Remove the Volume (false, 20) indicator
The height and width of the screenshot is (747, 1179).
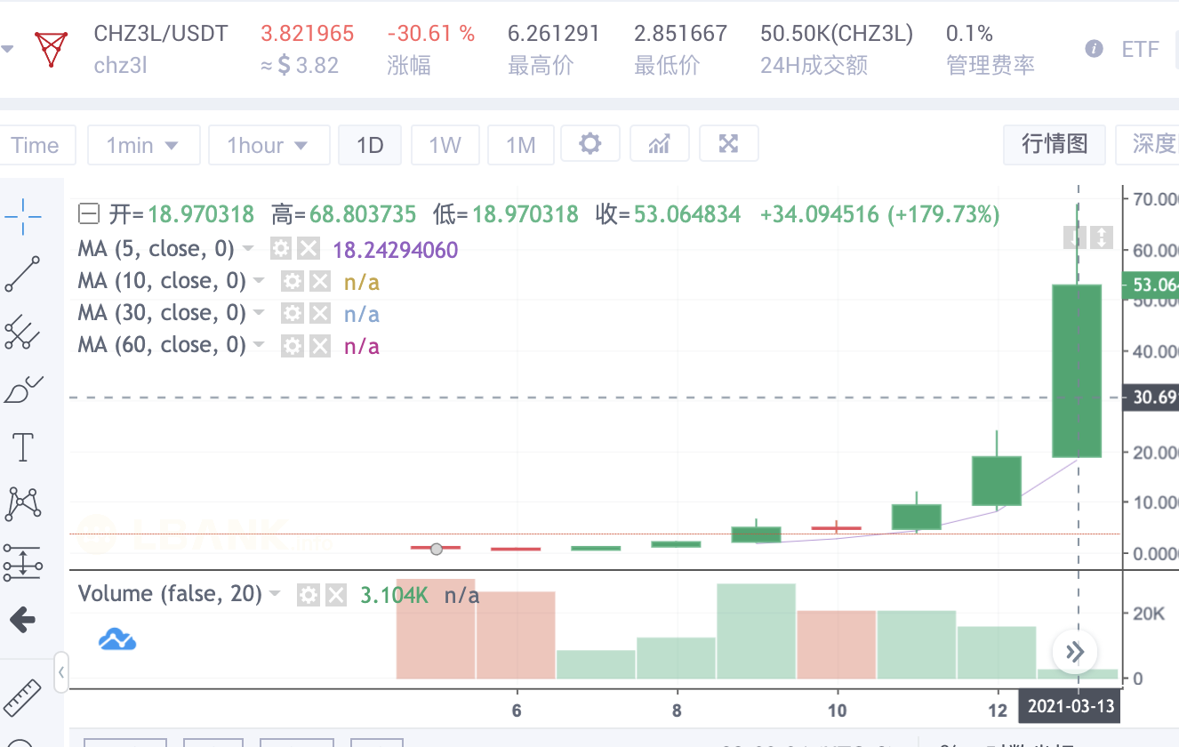[x=336, y=594]
